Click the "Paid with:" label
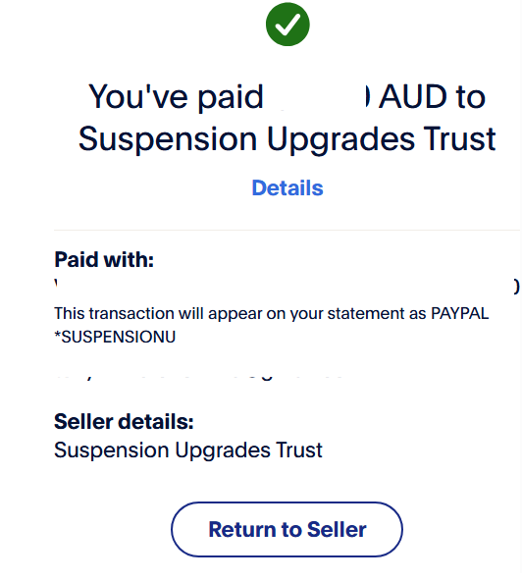The height and width of the screenshot is (581, 522). tap(104, 259)
